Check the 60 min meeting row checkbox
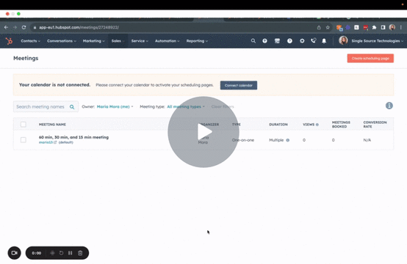 click(24, 140)
